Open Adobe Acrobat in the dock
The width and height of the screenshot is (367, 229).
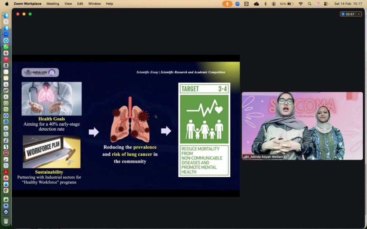click(6, 172)
